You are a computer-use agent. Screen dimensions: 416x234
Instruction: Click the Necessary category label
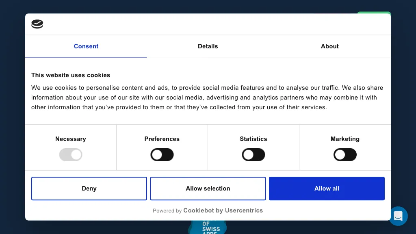pos(71,139)
